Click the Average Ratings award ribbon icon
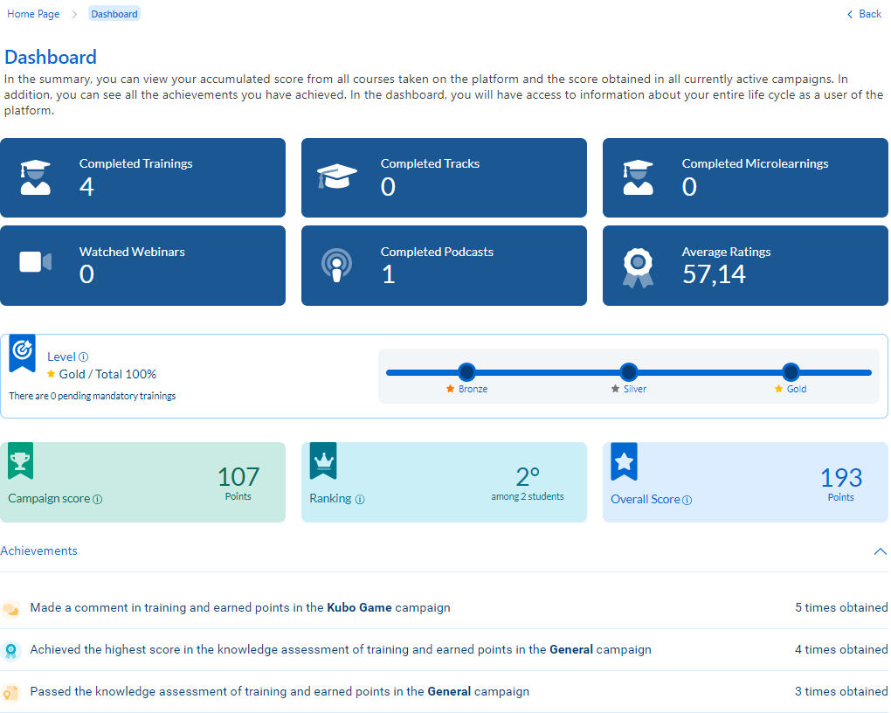 638,267
